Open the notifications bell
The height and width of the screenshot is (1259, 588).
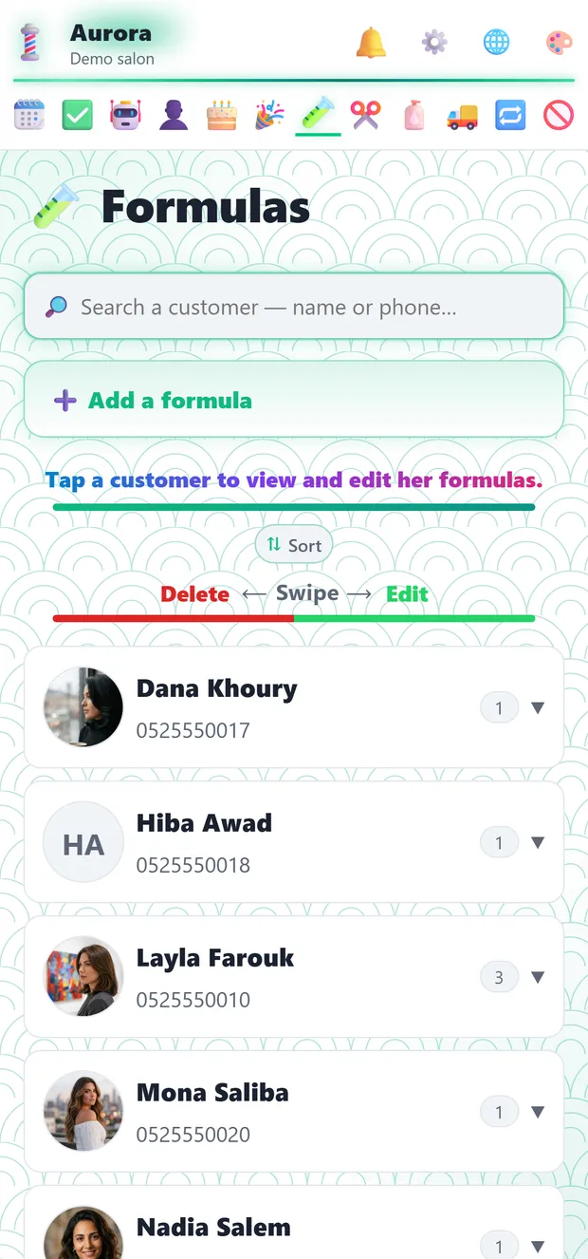pyautogui.click(x=371, y=42)
